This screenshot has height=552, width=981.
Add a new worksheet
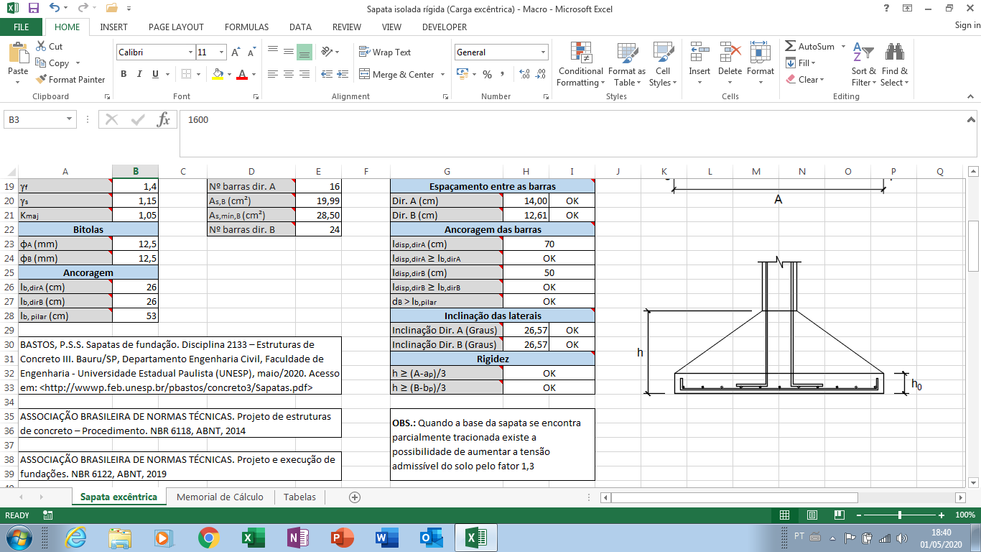coord(354,497)
